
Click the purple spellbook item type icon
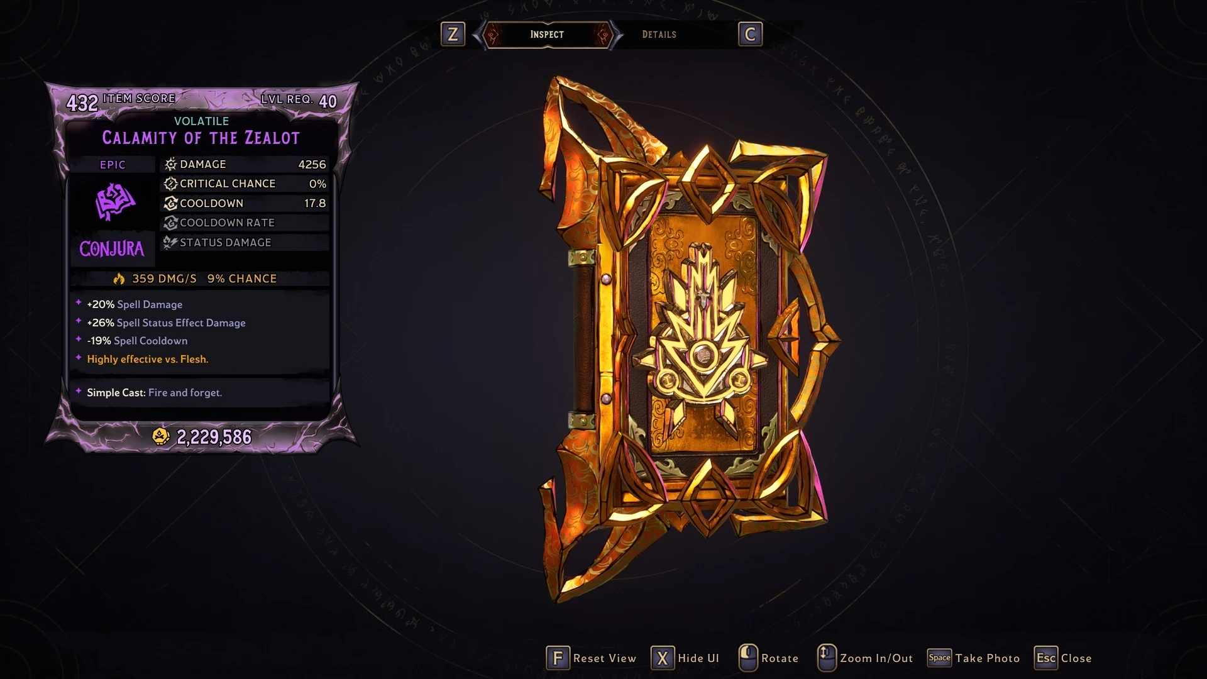(x=114, y=202)
